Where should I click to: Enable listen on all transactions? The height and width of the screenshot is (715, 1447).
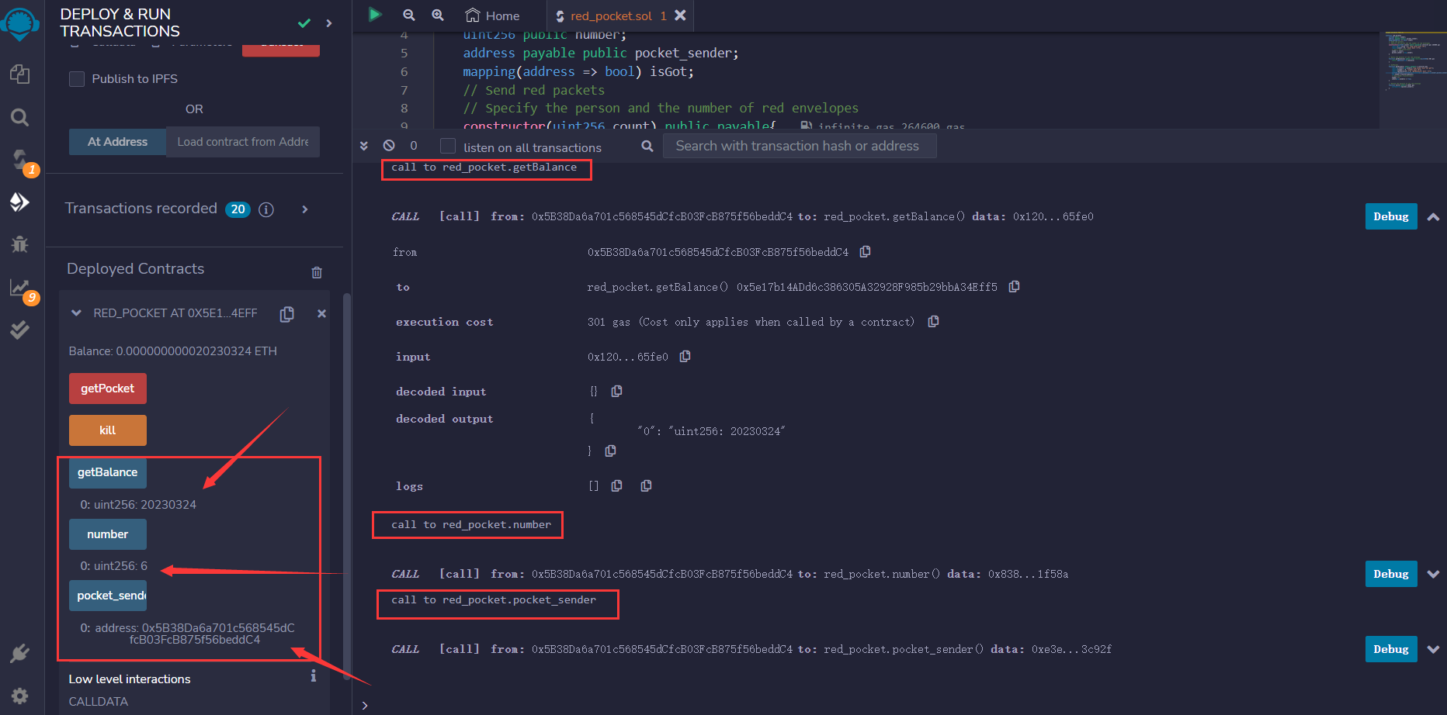pyautogui.click(x=447, y=146)
